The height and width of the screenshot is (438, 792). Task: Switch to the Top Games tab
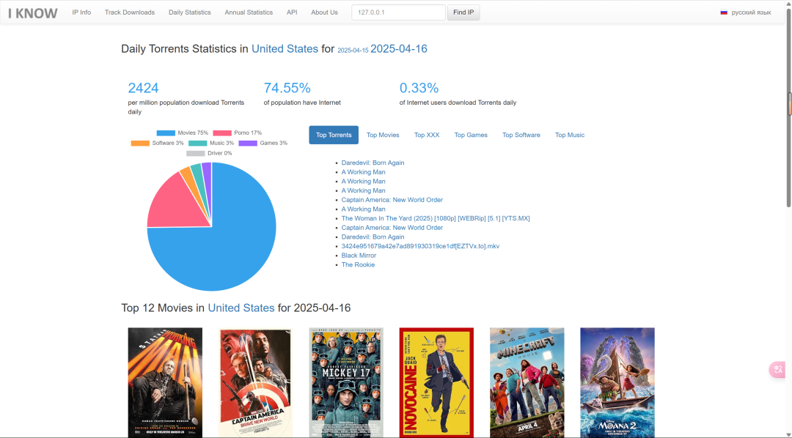click(x=471, y=135)
